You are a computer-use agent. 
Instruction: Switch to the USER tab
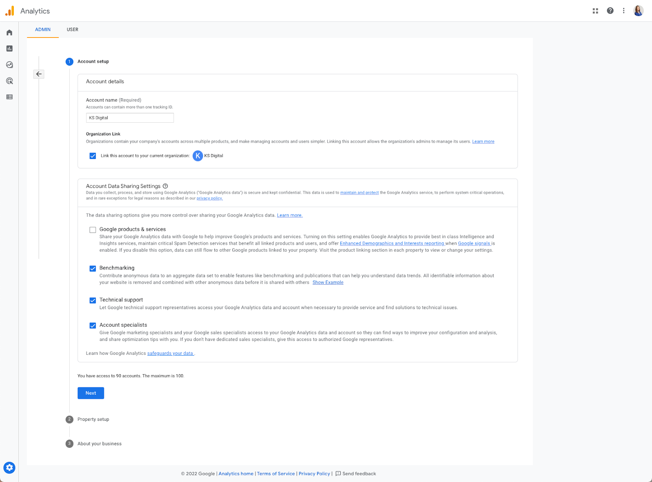73,29
